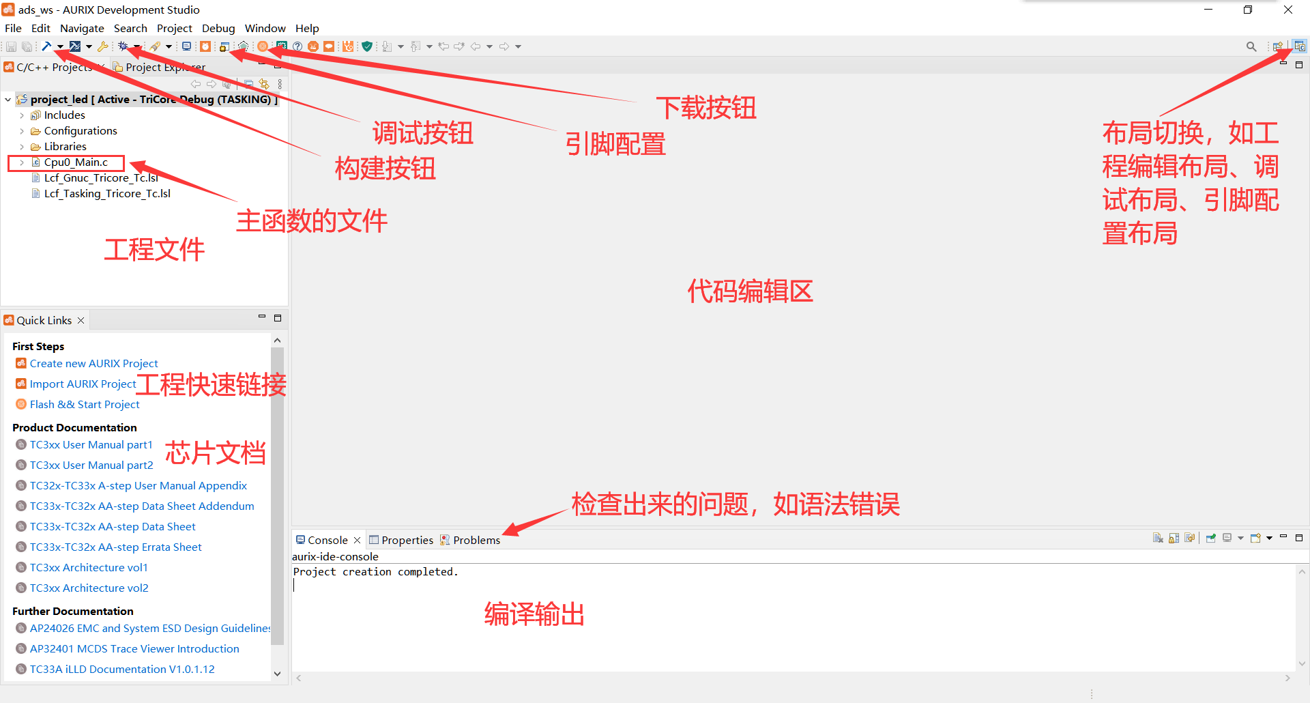Click Collapse All in the projects panel
This screenshot has width=1310, height=703.
(x=248, y=84)
